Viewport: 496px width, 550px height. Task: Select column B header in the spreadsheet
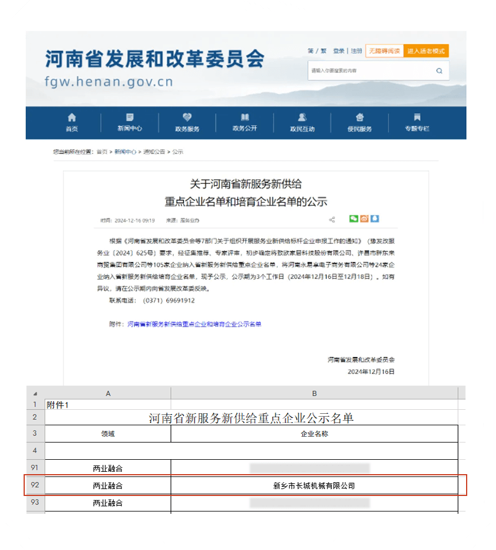314,394
